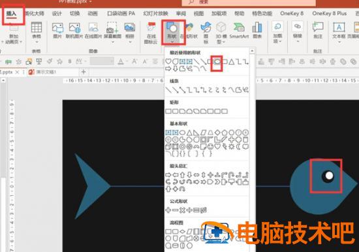Screen dimensions: 359x252
Task: Select the moon basic shape
Action: coord(238,147)
